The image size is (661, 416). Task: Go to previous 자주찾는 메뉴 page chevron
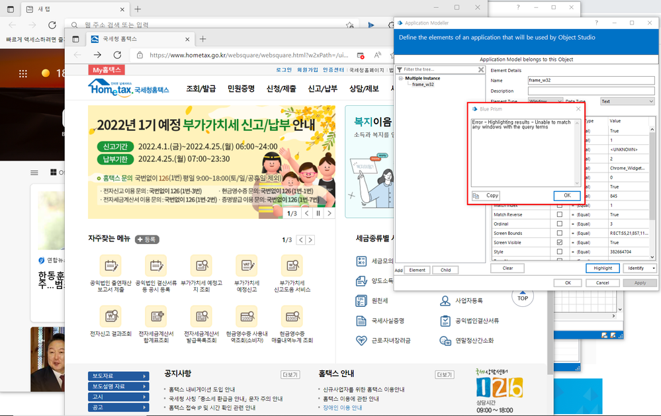(301, 240)
